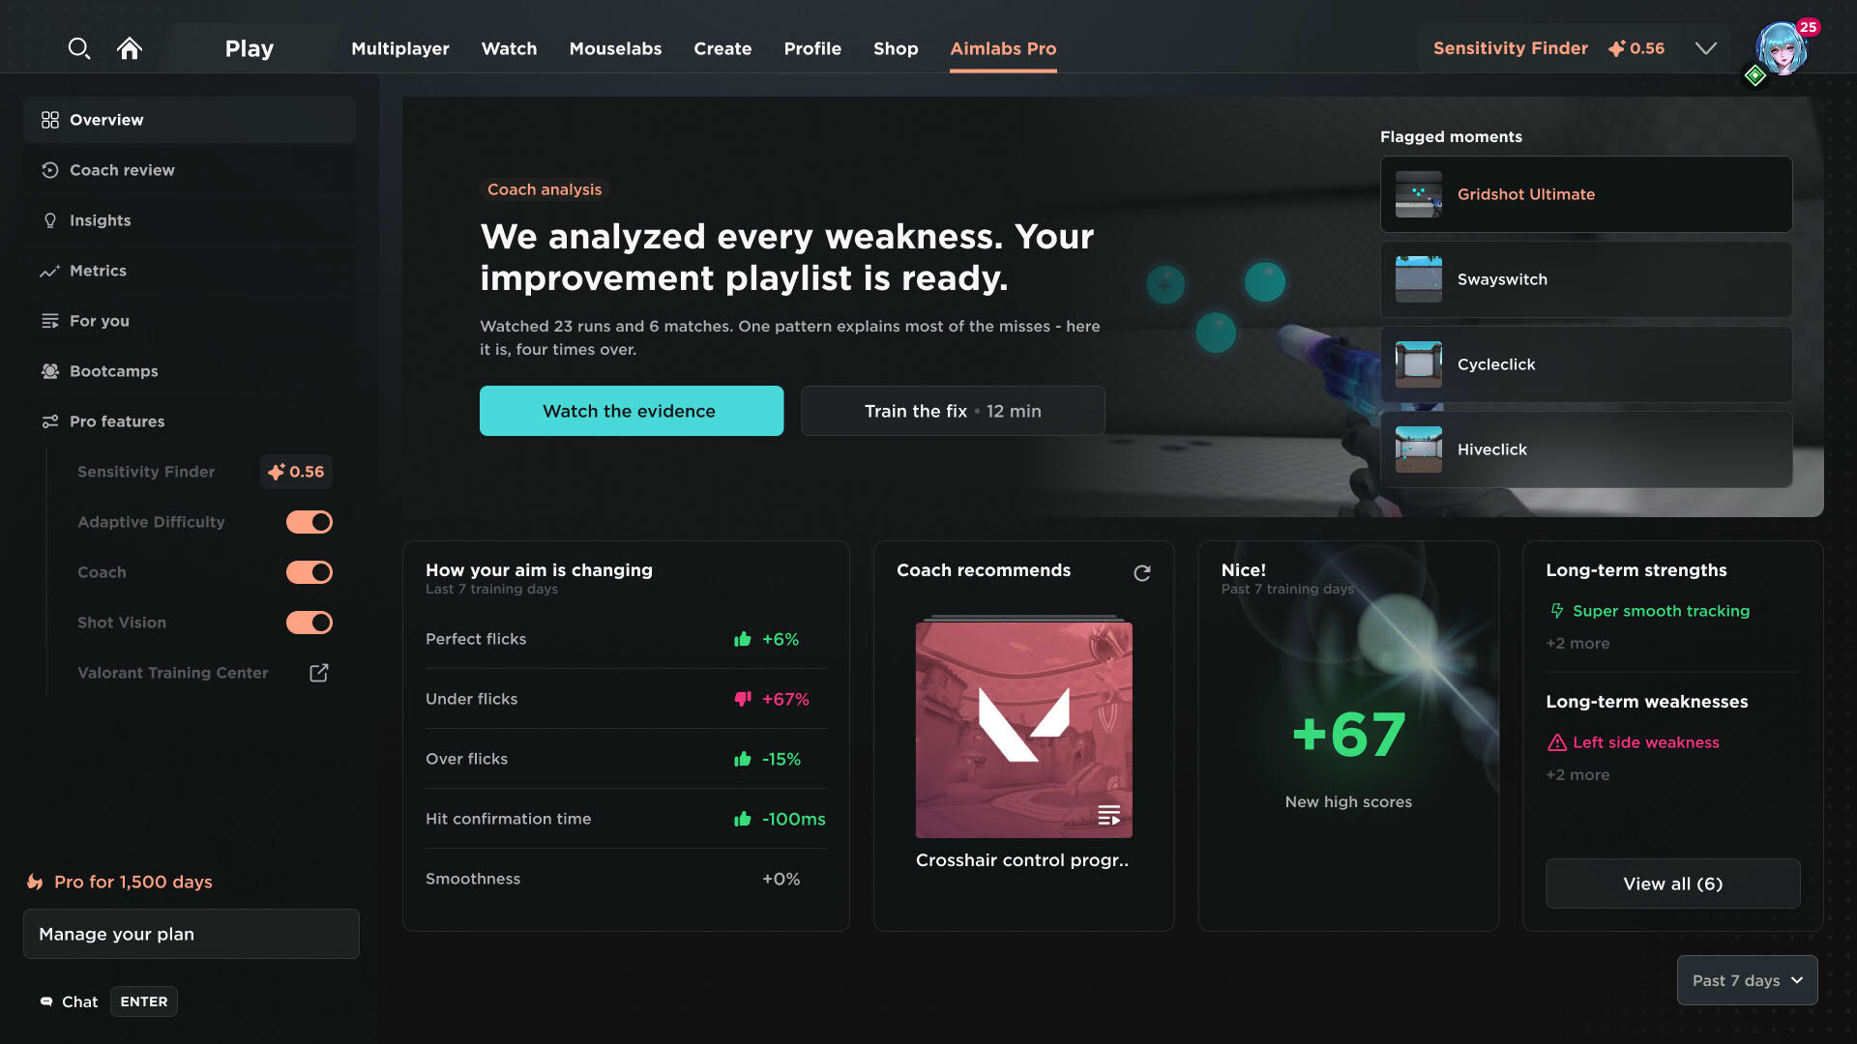The height and width of the screenshot is (1044, 1857).
Task: Click the Gridshot Ultimate thumbnail icon
Action: 1419,194
